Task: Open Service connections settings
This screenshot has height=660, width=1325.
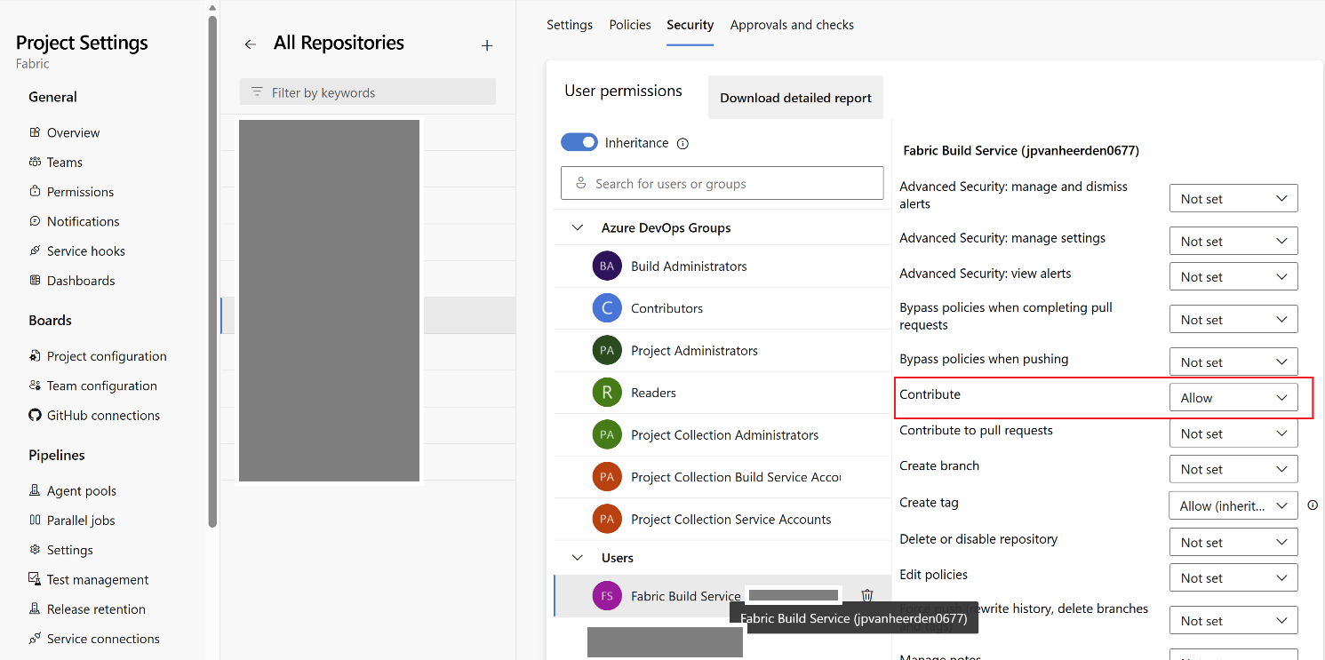Action: click(103, 639)
